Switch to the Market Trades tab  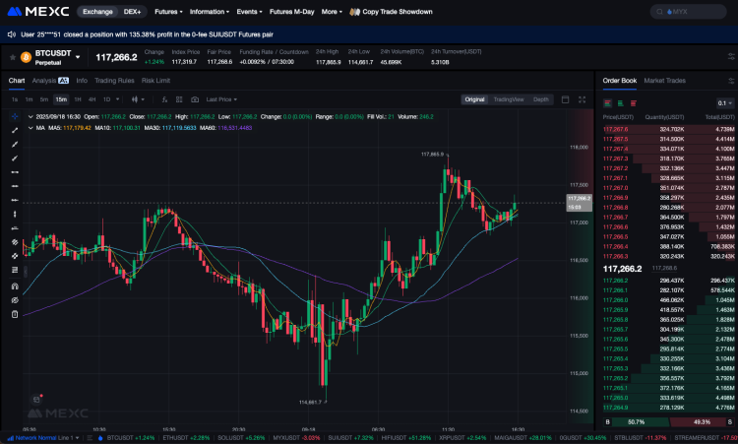pos(664,80)
